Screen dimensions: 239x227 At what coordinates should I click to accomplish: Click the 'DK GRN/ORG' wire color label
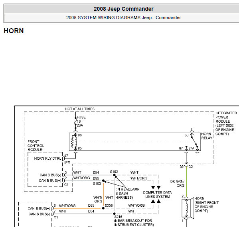[177, 183]
